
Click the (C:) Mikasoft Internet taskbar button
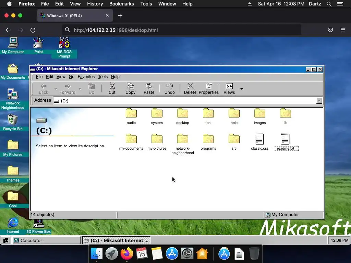[117, 240]
